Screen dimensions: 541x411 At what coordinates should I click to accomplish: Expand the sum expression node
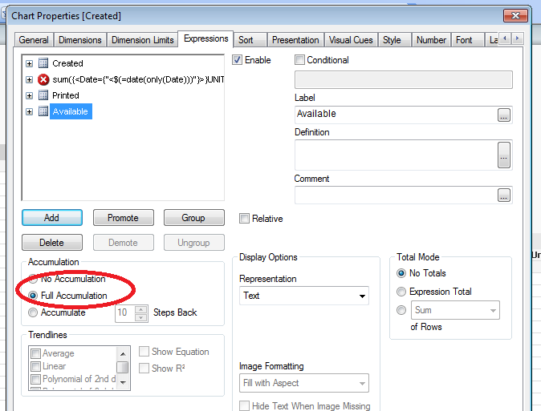click(x=30, y=80)
